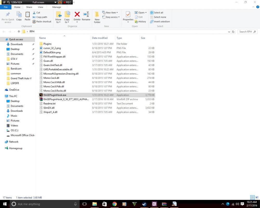Click Select all in ribbon
260x208 pixels.
pos(157,12)
